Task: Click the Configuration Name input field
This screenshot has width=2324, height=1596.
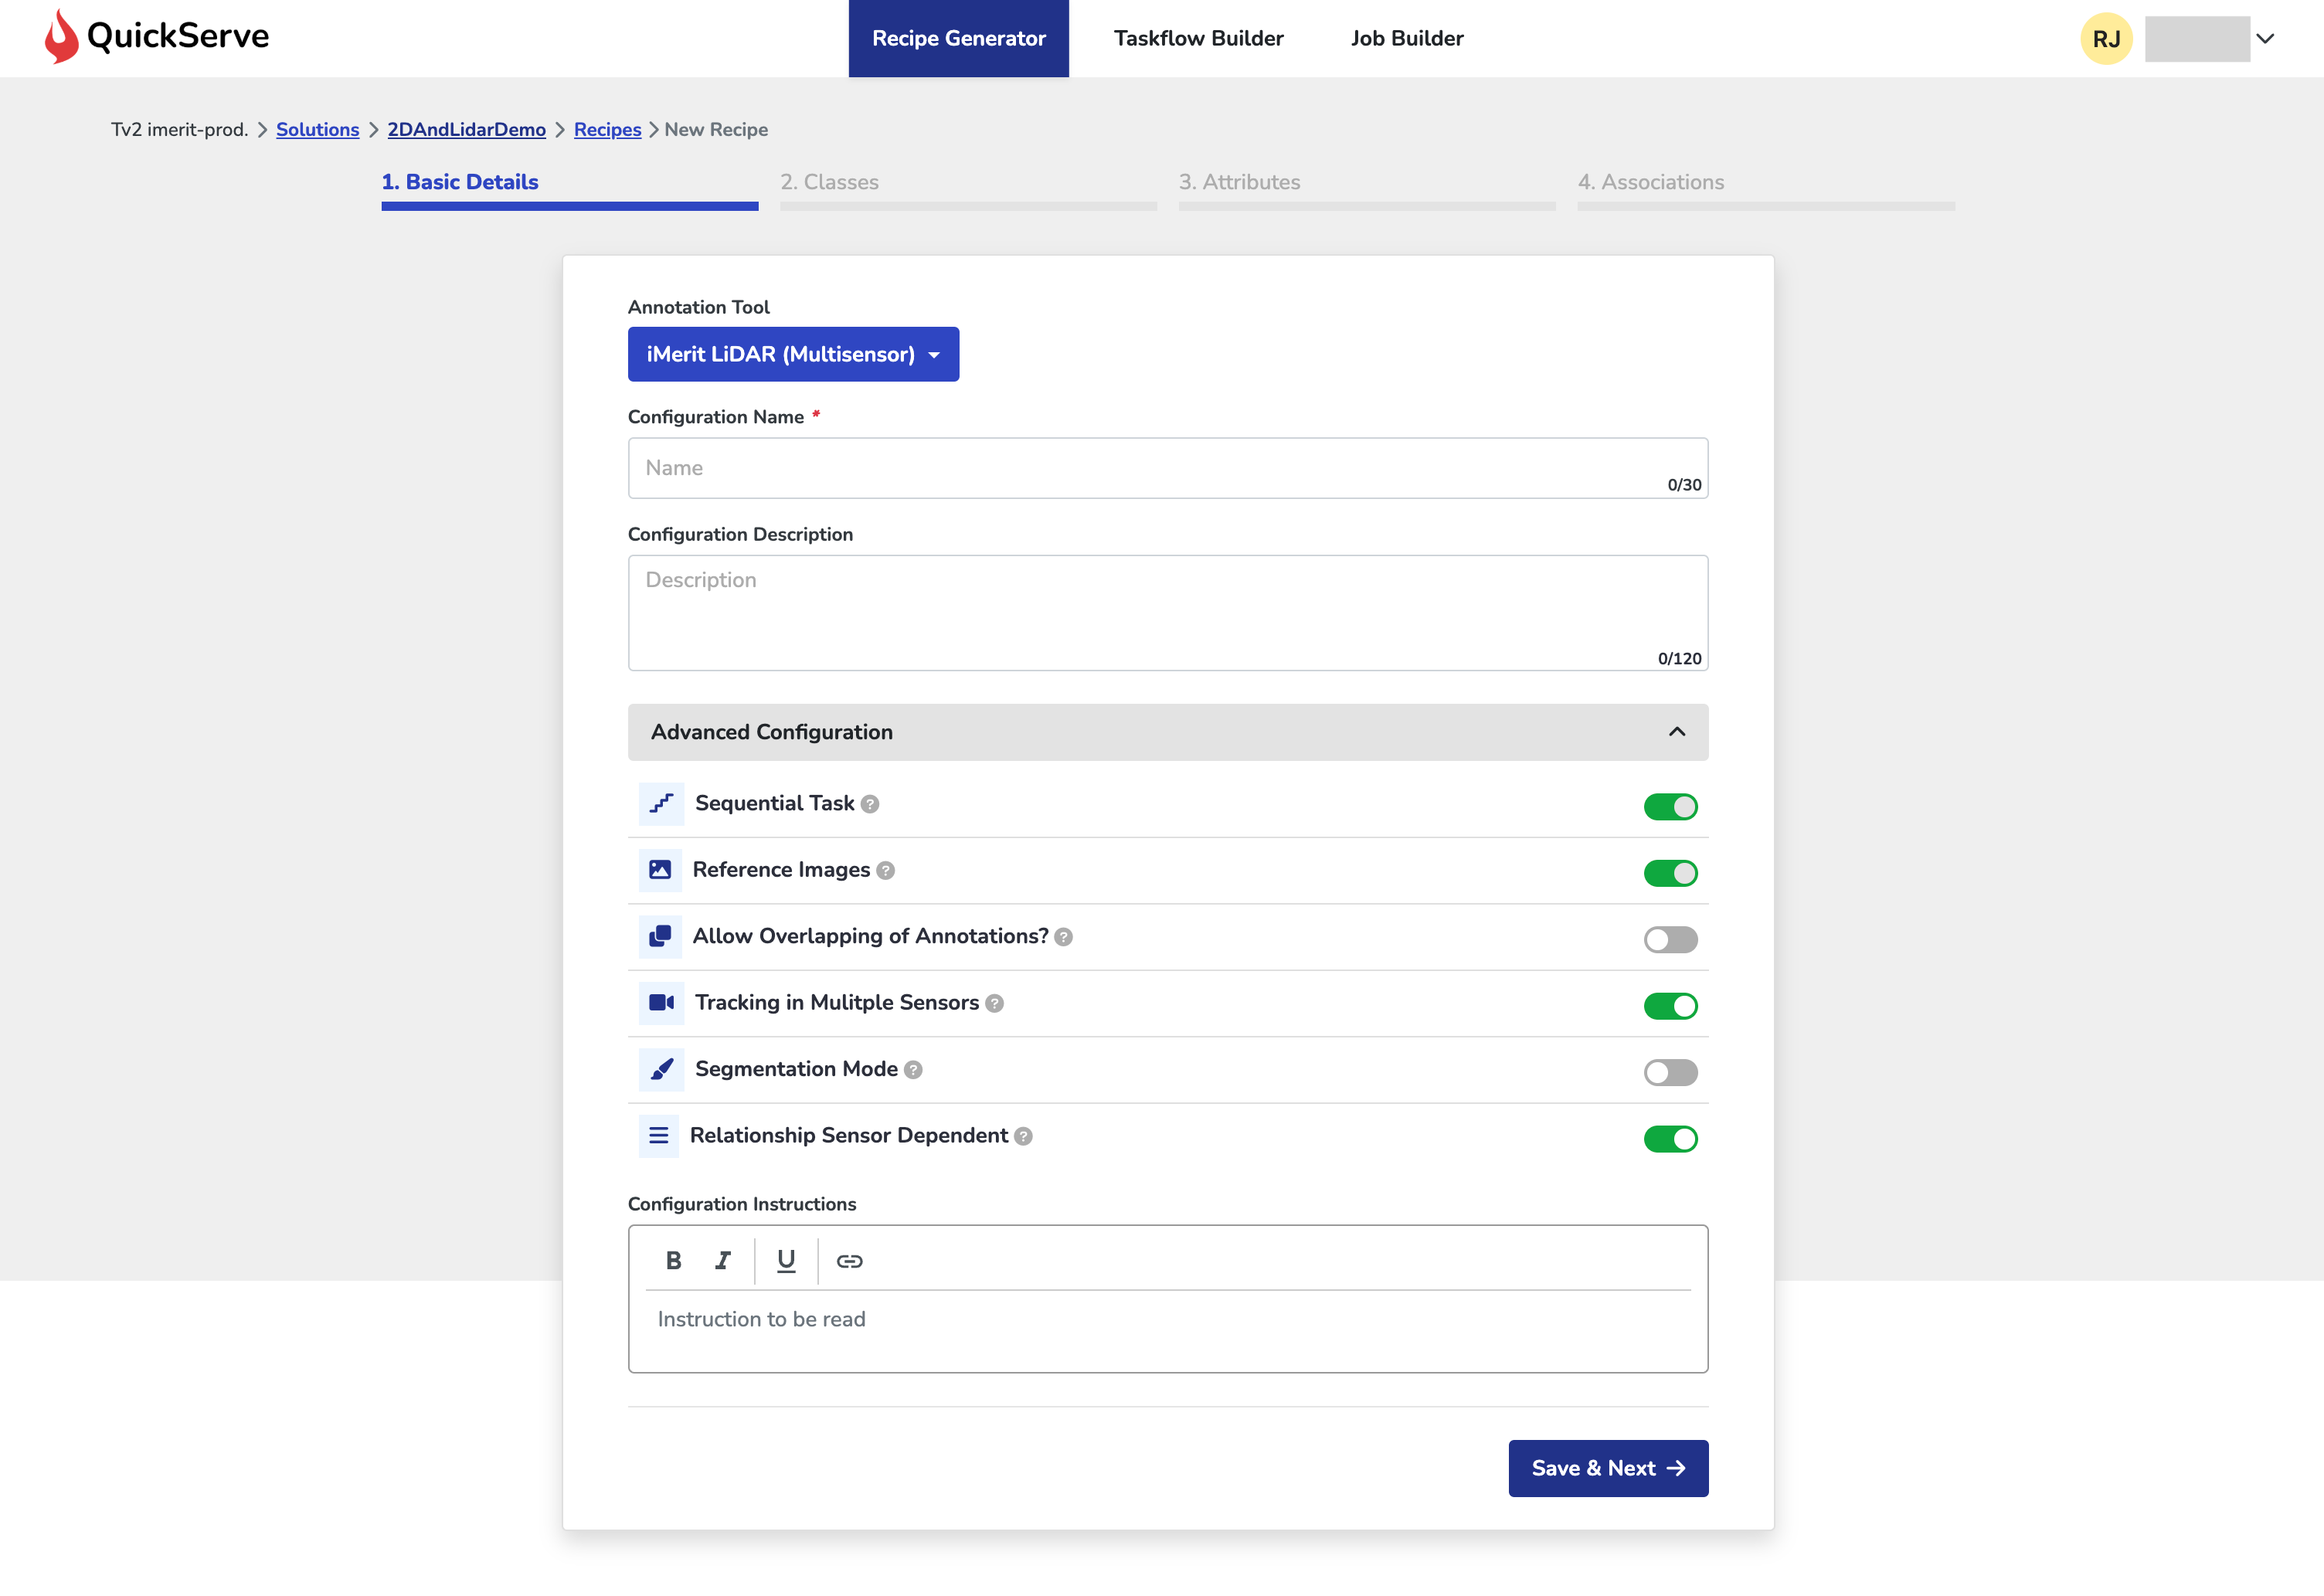Action: click(1168, 468)
